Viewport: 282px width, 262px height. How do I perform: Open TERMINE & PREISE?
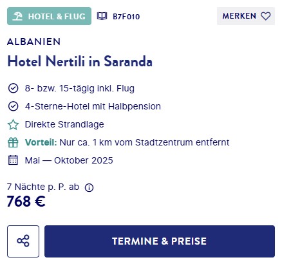tap(160, 241)
